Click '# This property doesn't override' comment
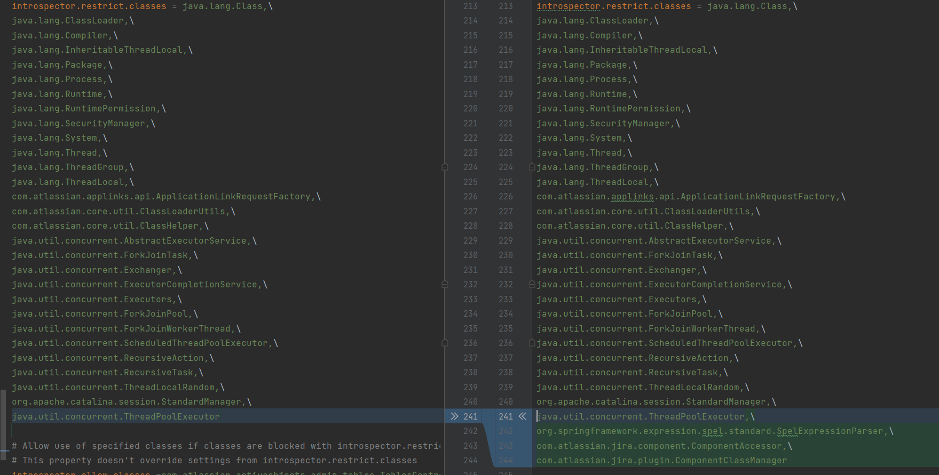The image size is (939, 475). [214, 461]
